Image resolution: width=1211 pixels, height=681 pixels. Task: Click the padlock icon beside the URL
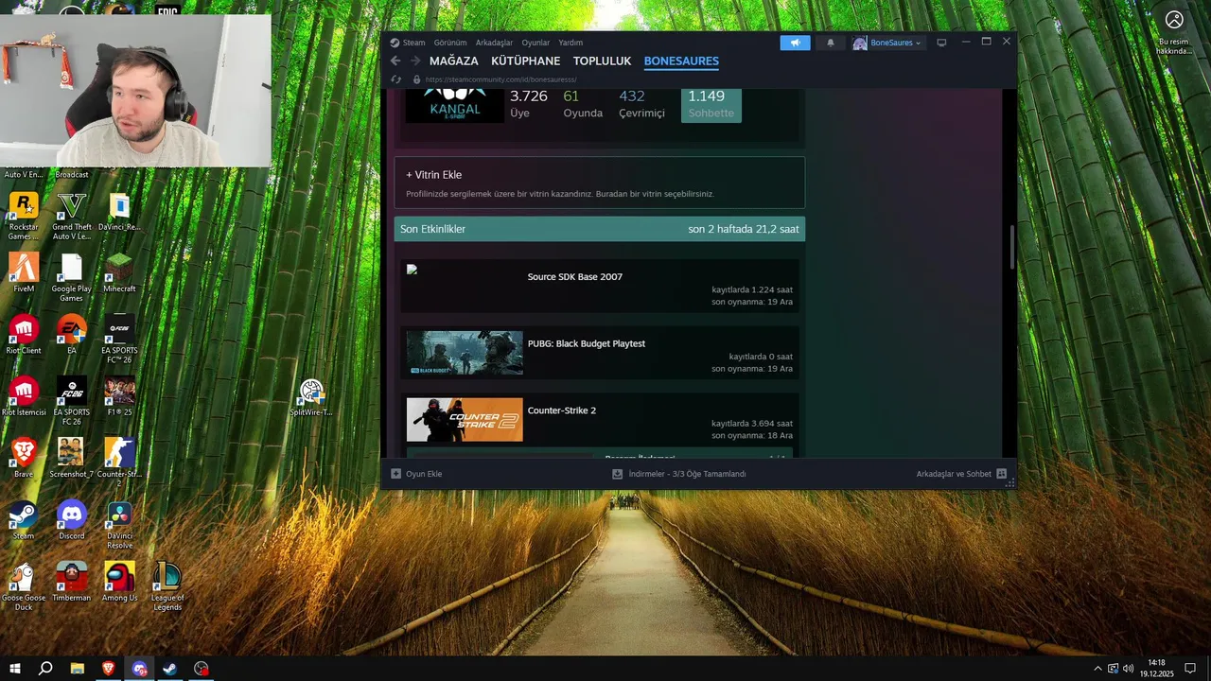click(416, 79)
